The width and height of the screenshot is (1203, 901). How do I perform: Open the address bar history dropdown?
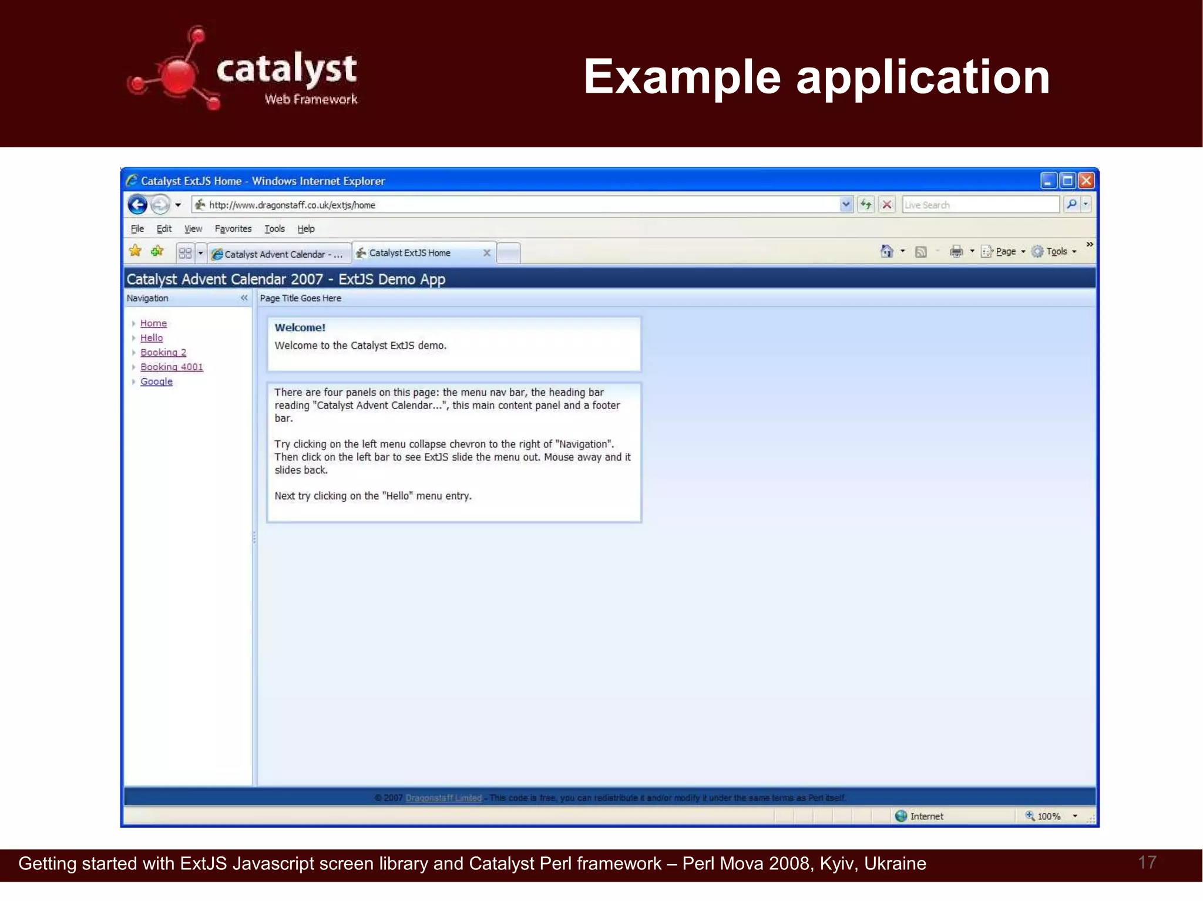[845, 204]
